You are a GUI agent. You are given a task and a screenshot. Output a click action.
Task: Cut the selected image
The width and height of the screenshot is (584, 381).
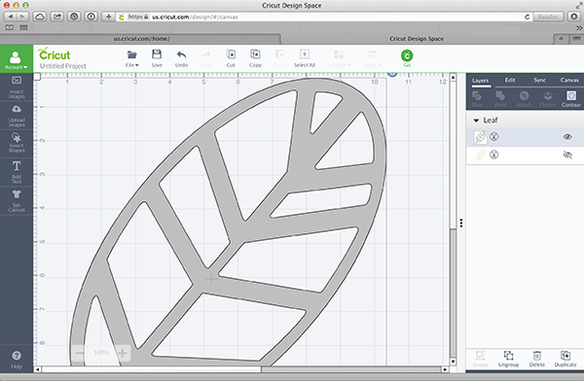[x=231, y=58]
